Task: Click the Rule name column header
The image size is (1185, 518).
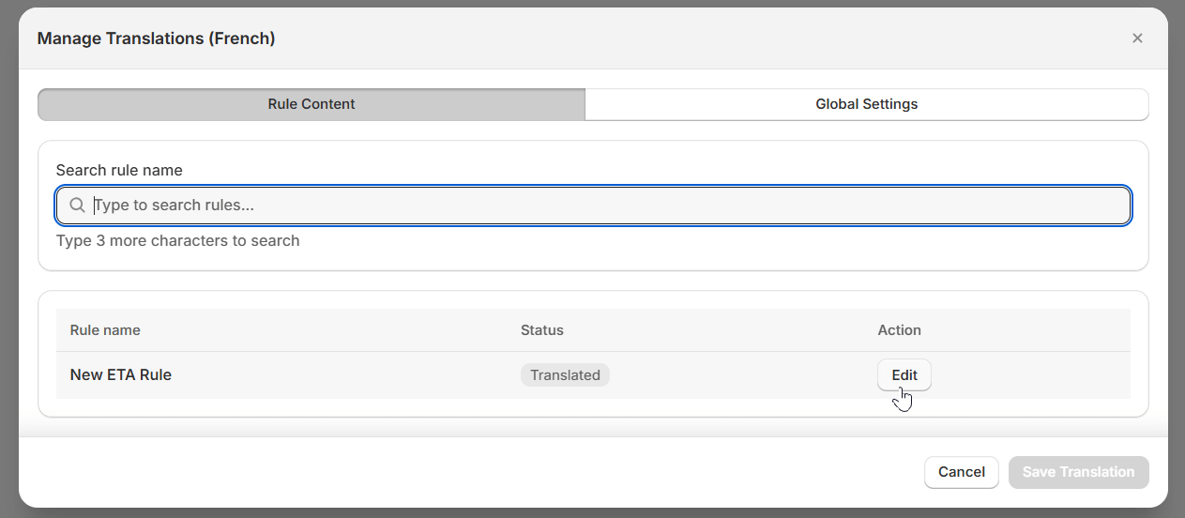Action: 105,330
